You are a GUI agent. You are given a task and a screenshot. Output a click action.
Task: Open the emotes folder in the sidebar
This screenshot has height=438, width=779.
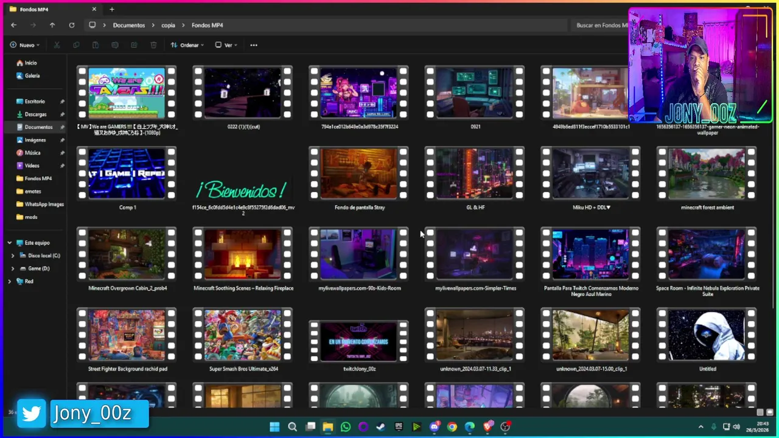click(33, 192)
